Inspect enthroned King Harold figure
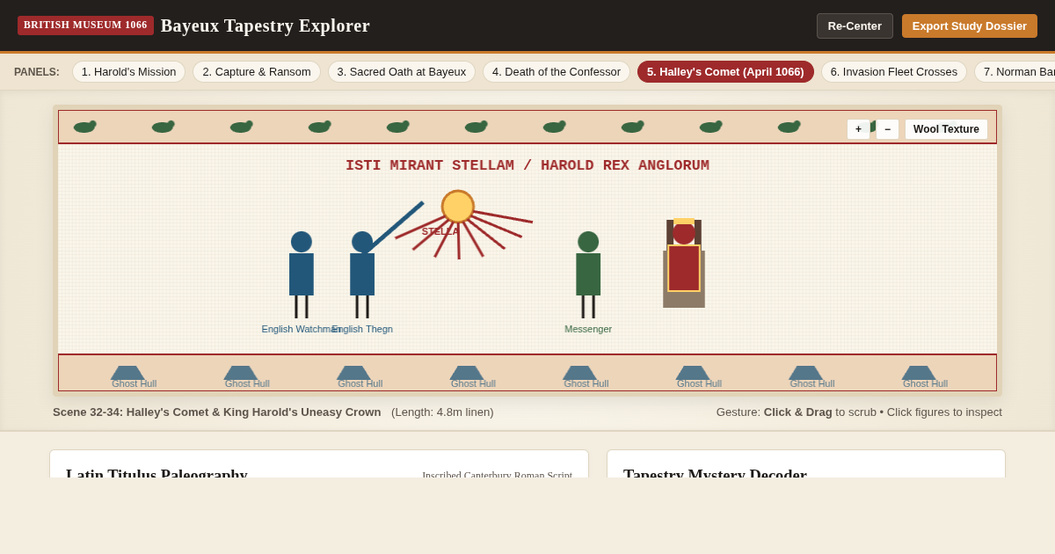 pos(684,263)
